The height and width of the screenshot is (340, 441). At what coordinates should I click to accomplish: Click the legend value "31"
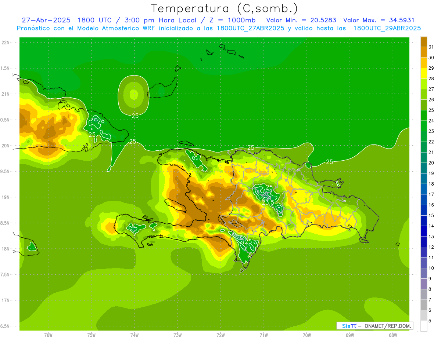pos(431,47)
